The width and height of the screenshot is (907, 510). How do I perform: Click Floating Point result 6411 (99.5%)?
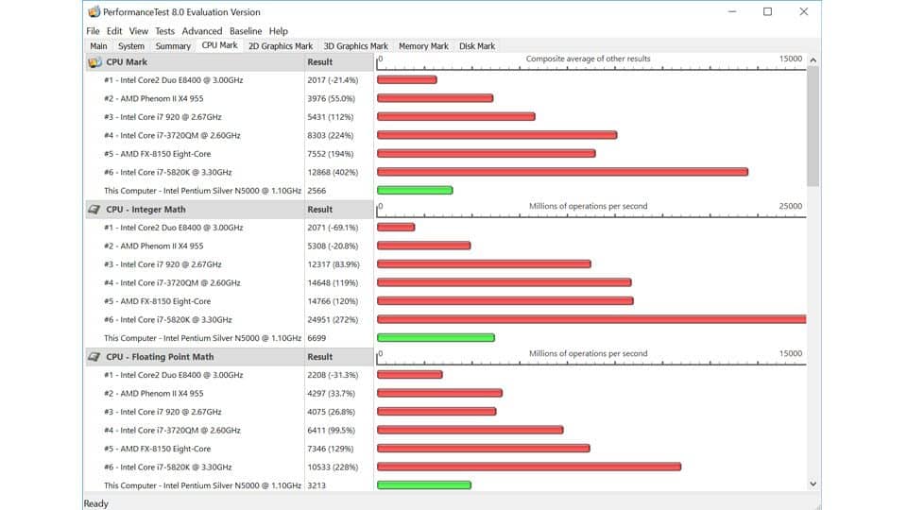332,431
